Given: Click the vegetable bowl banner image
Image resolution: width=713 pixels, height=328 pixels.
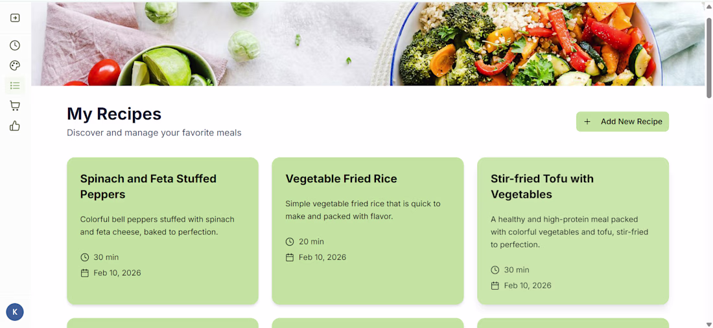Looking at the screenshot, I should 368,44.
